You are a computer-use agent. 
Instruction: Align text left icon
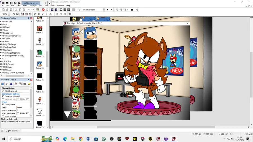click(57, 14)
